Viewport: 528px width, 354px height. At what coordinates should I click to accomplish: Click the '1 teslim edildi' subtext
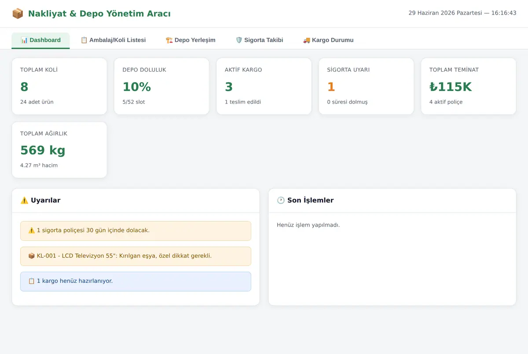243,102
